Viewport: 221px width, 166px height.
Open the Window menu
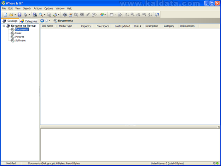pos(60,8)
